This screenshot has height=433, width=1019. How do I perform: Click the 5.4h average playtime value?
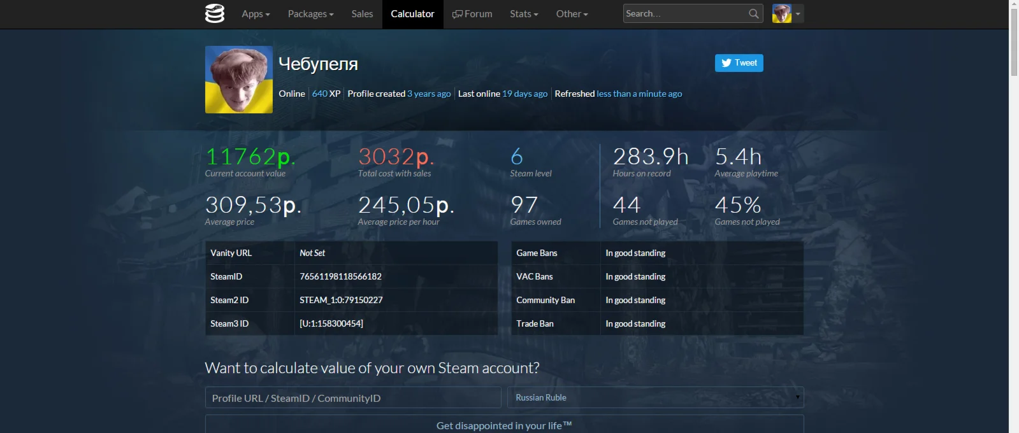click(x=738, y=157)
